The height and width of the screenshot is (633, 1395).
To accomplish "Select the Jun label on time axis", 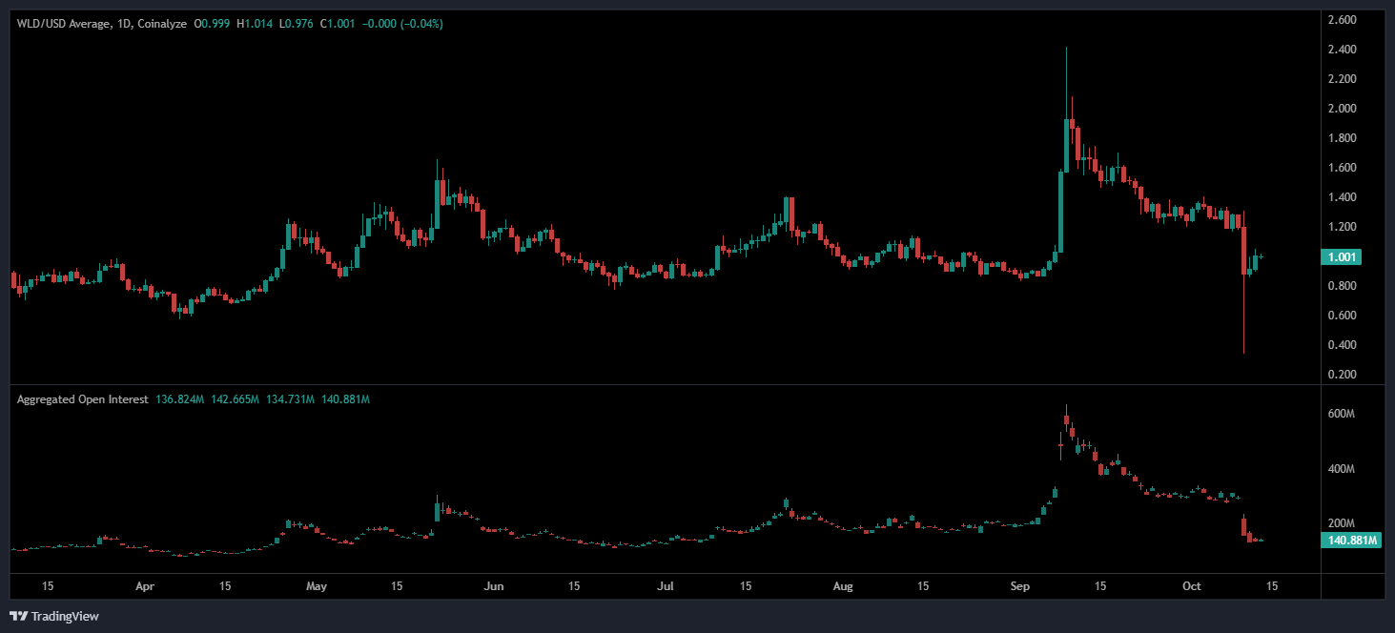I will (493, 586).
